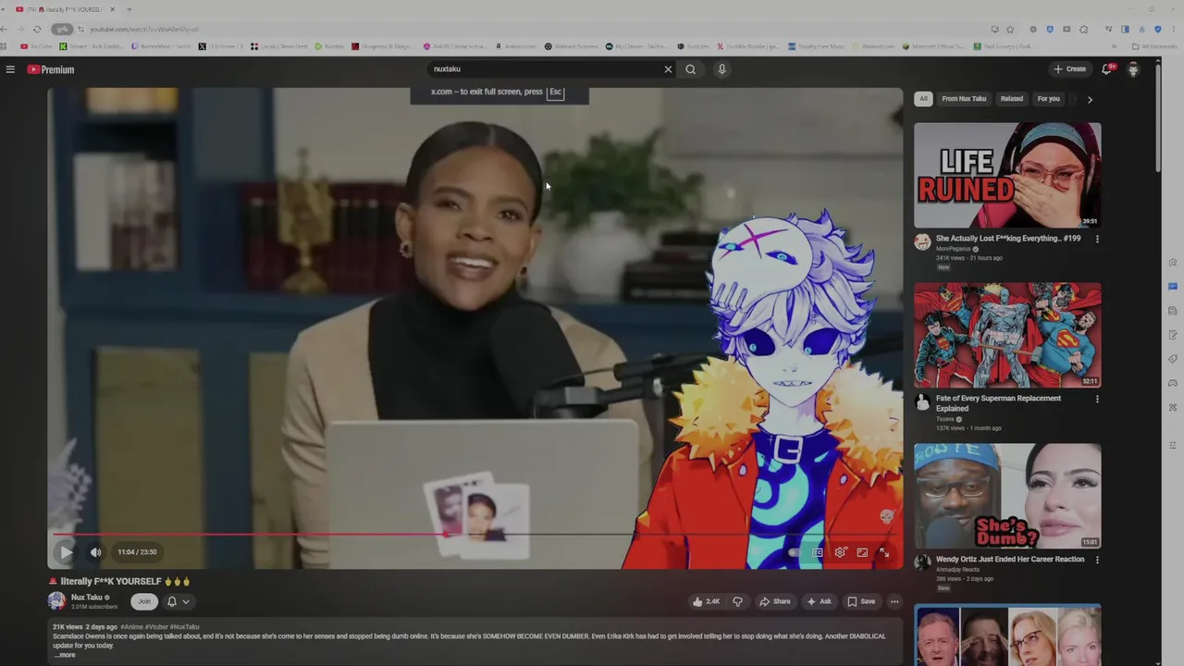Open the browser sidebar search icon
The width and height of the screenshot is (1184, 666).
1173,262
